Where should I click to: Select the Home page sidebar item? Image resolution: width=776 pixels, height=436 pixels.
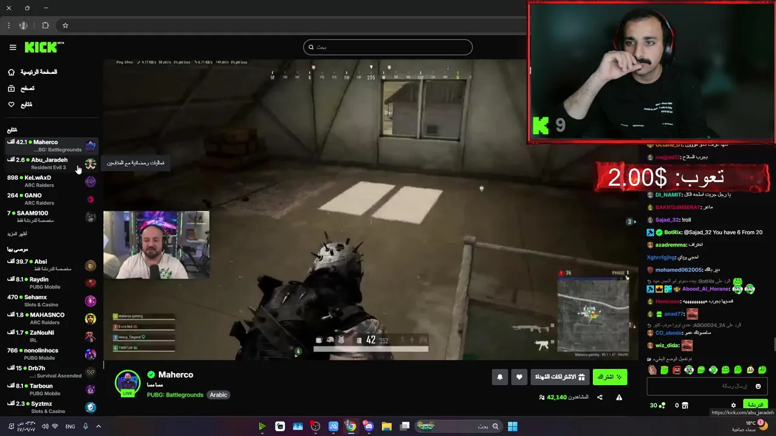(50, 72)
